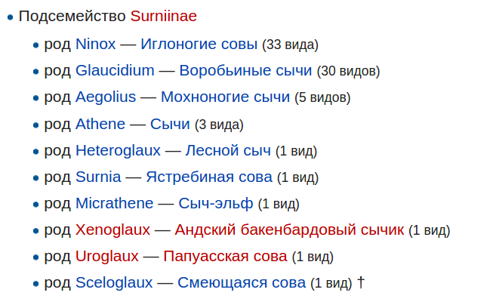
Task: Click the Glaucidium genus link
Action: [x=115, y=70]
